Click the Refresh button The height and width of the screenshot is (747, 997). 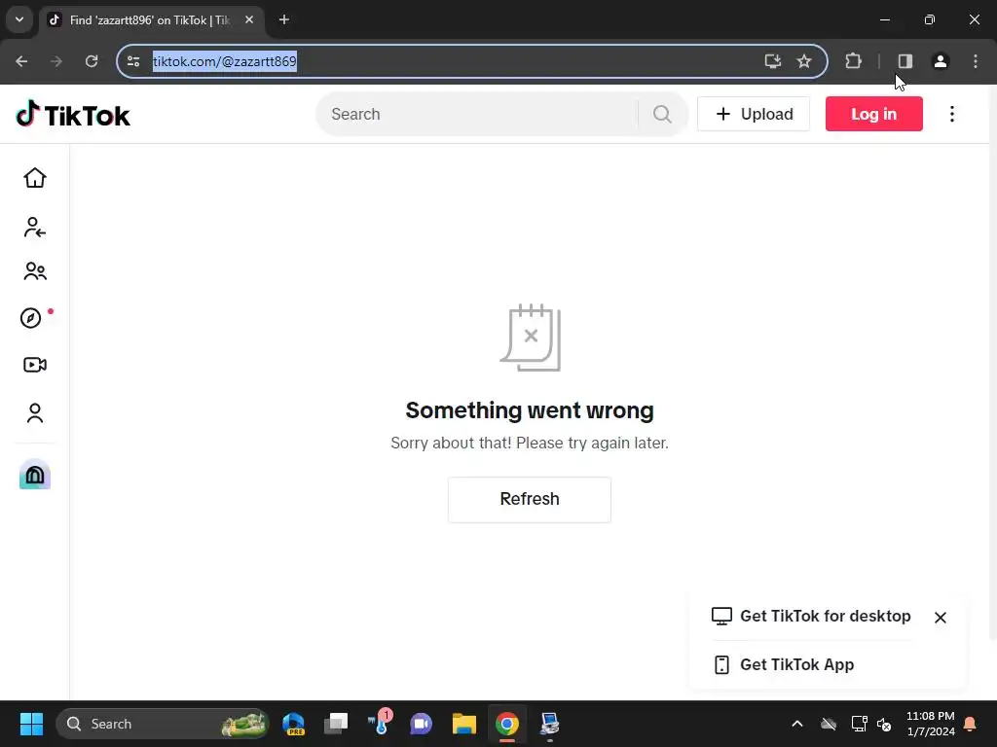pyautogui.click(x=529, y=499)
